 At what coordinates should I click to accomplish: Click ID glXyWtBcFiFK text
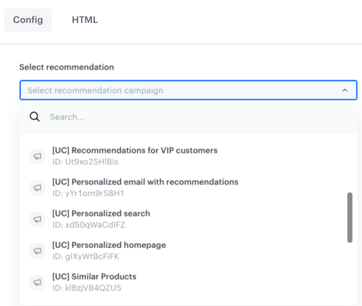(86, 256)
